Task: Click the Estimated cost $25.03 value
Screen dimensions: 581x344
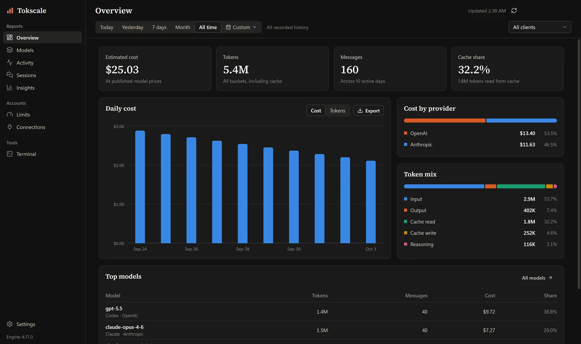Action: point(122,69)
